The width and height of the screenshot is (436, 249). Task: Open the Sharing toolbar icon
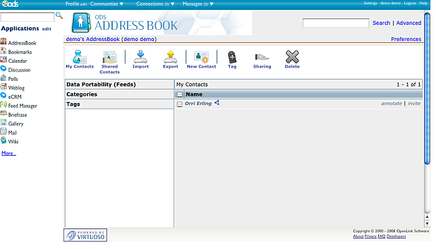coord(262,57)
